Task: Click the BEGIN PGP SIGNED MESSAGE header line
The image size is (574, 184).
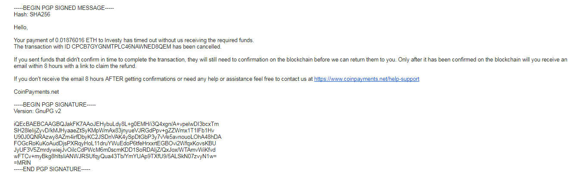Action: tap(64, 8)
